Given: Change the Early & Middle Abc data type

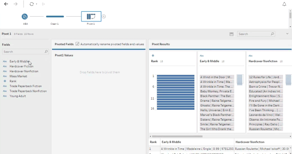Looking at the screenshot, I should [x=202, y=55].
